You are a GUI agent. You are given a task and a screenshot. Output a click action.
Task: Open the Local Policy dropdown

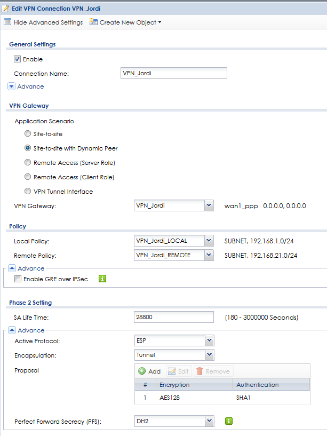209,241
